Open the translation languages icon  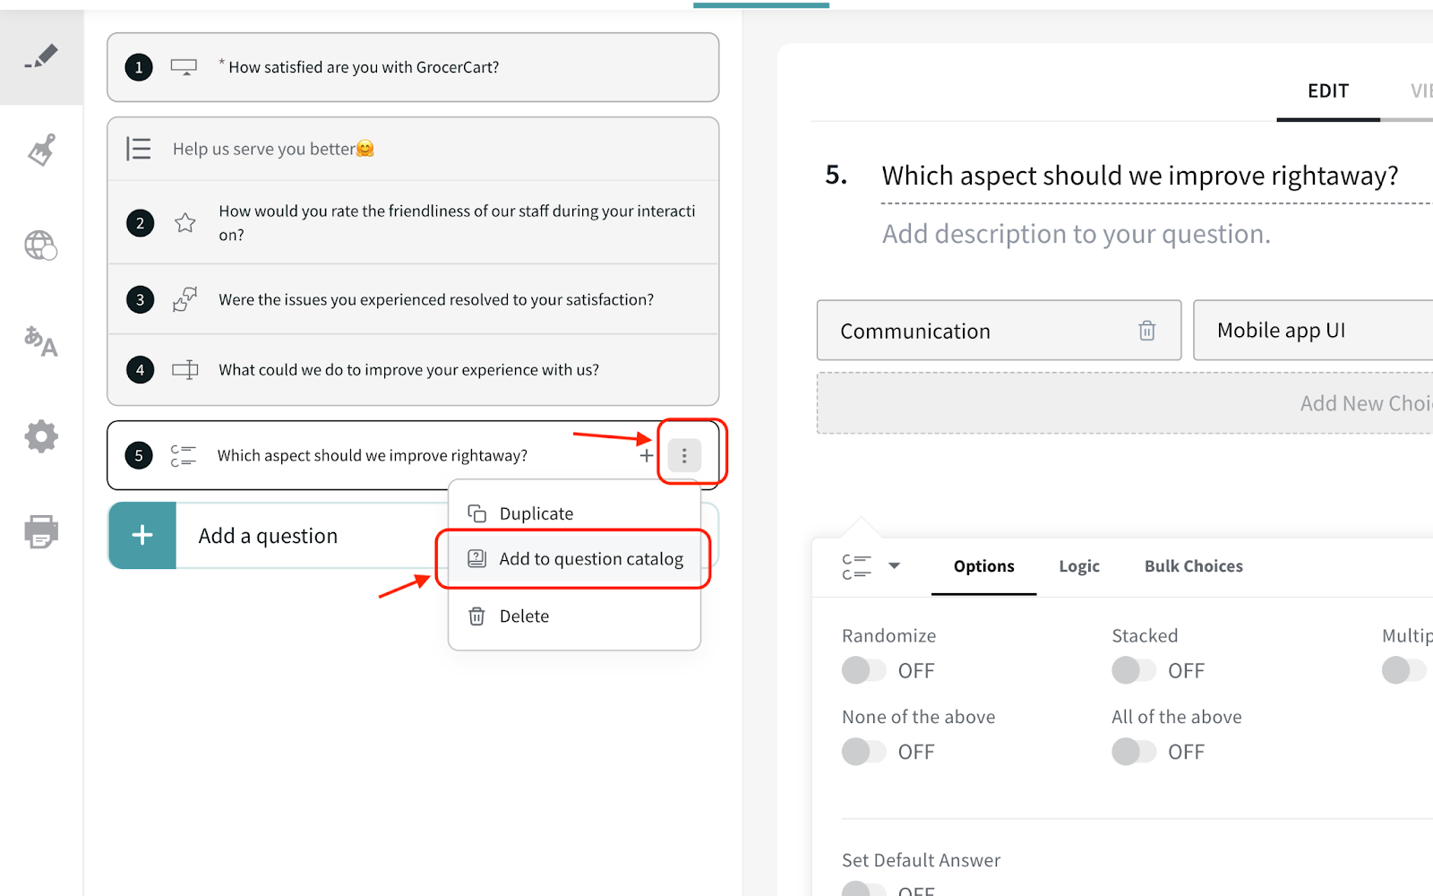41,340
